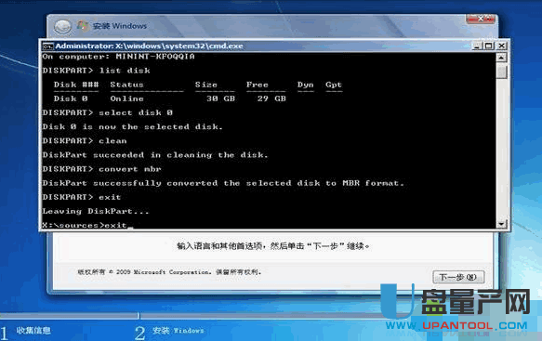Click the 'DISKPART> list disk' line
Screen dimensions: 542x341
pos(97,71)
